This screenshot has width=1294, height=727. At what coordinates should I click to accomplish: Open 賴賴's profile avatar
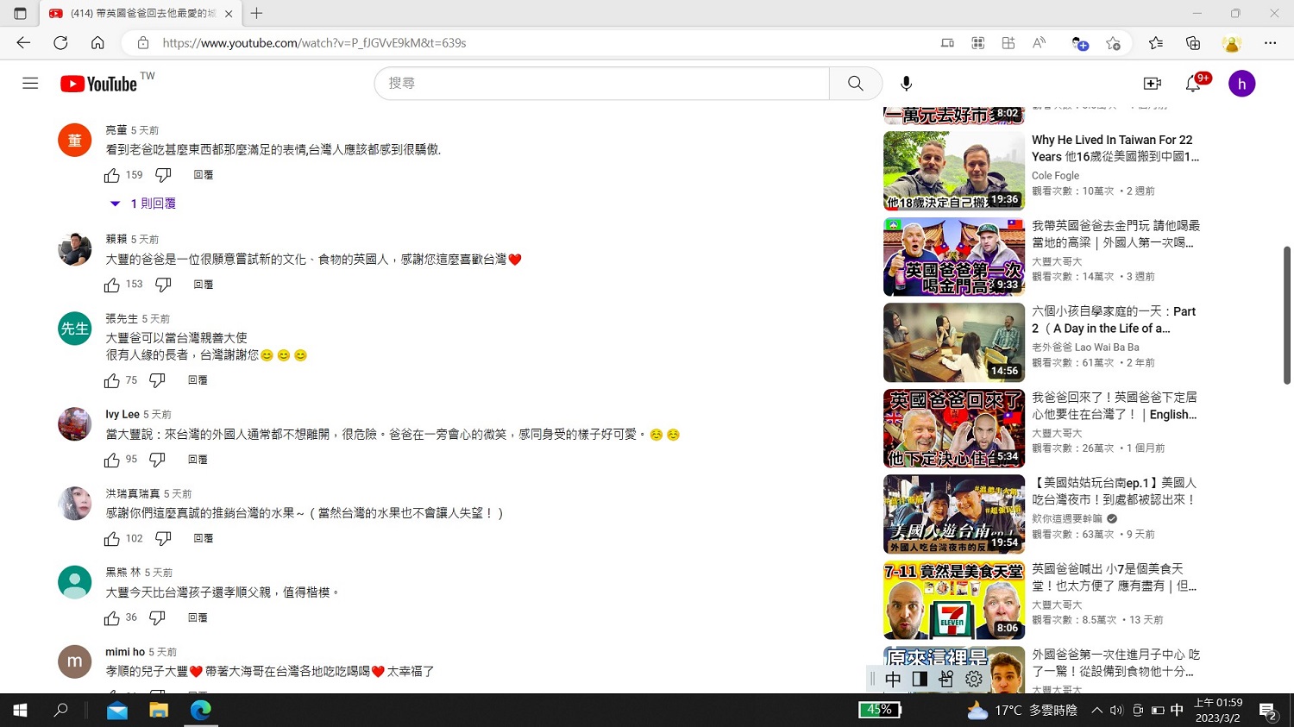point(75,249)
